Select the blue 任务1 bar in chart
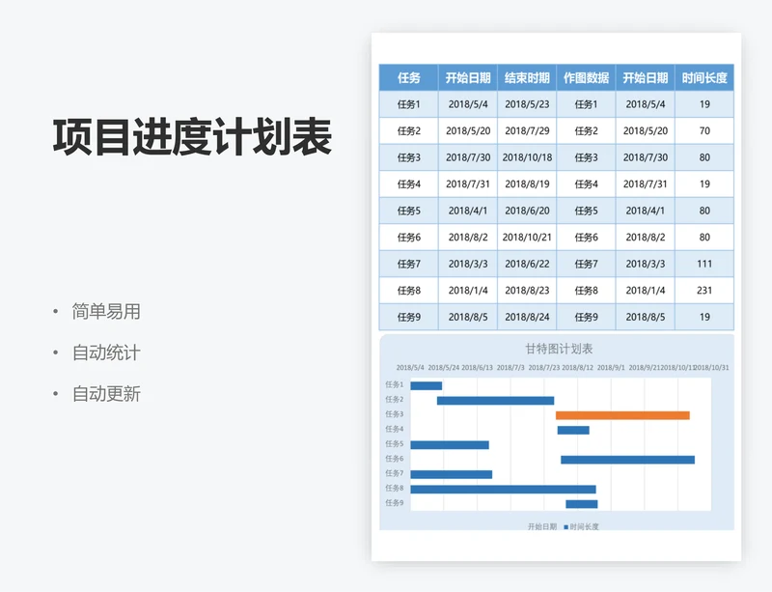Image resolution: width=772 pixels, height=592 pixels. (427, 386)
